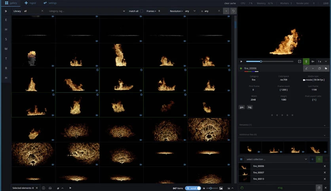Click the gas tag
Image resolution: width=331 pixels, height=191 pixels.
coord(242,107)
